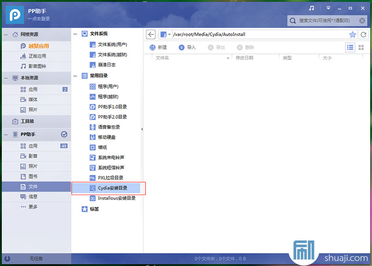
Task: Open PXL垃圾目录
Action: (x=106, y=178)
